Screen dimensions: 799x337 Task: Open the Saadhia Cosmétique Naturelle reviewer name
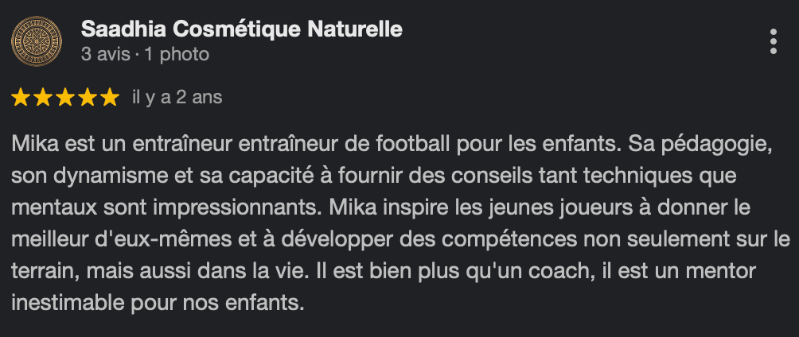(241, 30)
